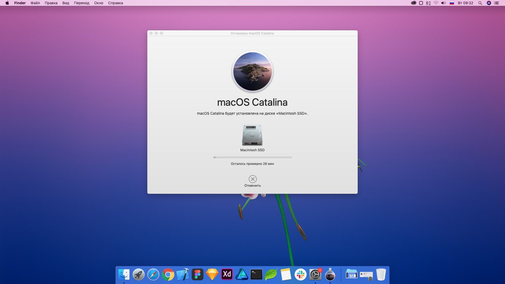
Task: Open the Вид menu
Action: [x=66, y=3]
